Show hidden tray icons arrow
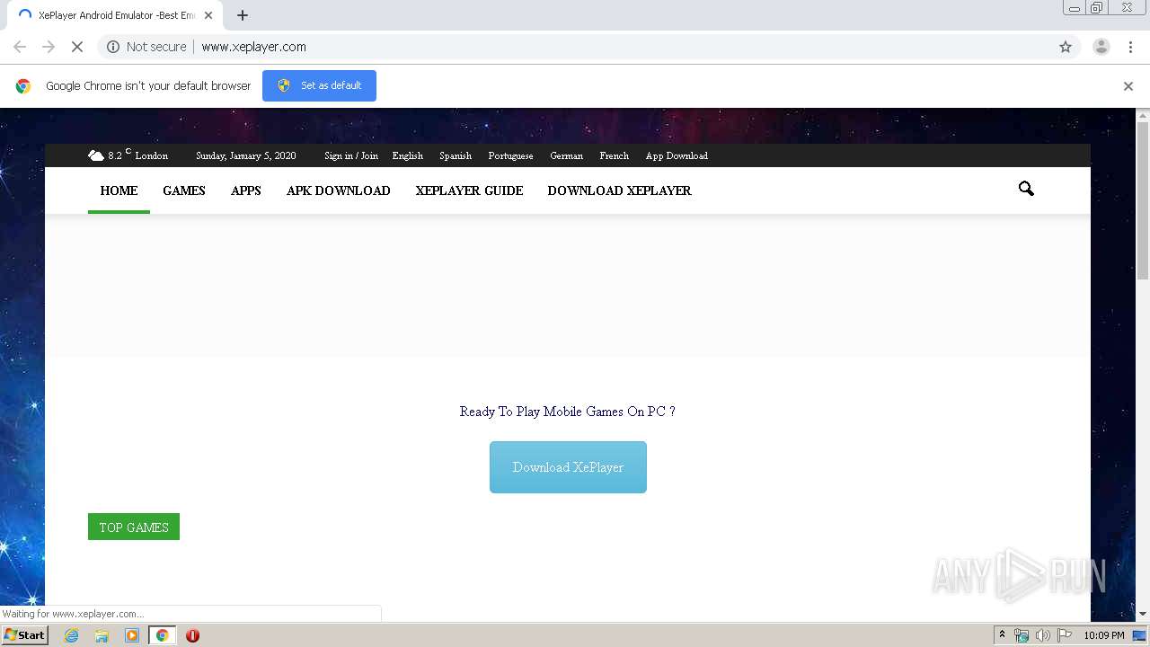1150x647 pixels. pyautogui.click(x=1002, y=635)
